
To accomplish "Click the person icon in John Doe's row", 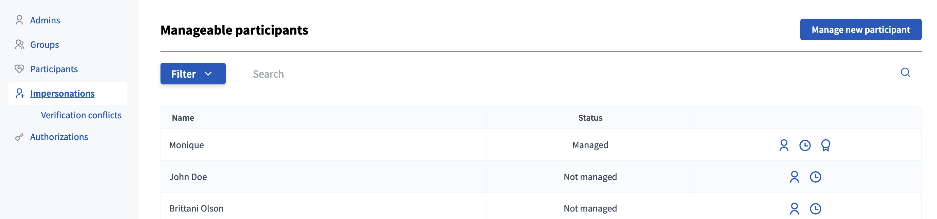I will [x=794, y=177].
